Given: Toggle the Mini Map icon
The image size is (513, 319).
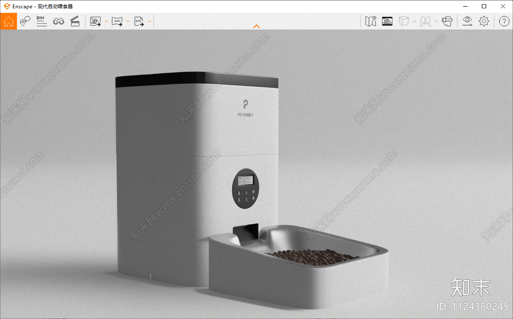Looking at the screenshot, I should point(371,22).
